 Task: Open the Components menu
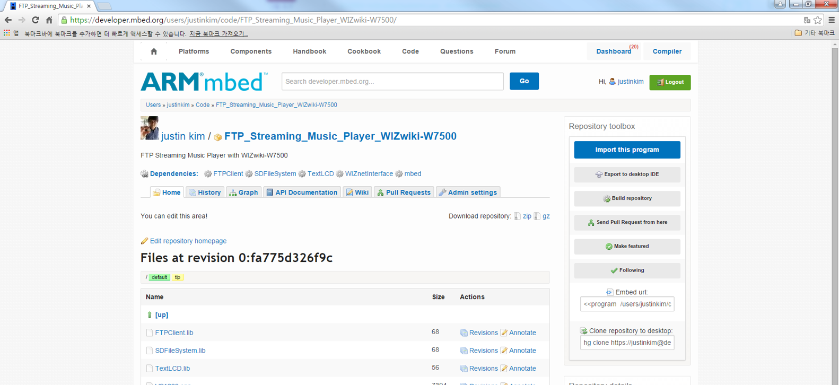(251, 51)
